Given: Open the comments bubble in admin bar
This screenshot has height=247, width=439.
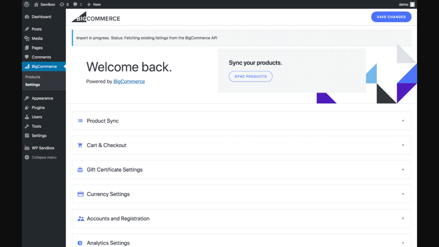Looking at the screenshot, I should pos(75,4).
